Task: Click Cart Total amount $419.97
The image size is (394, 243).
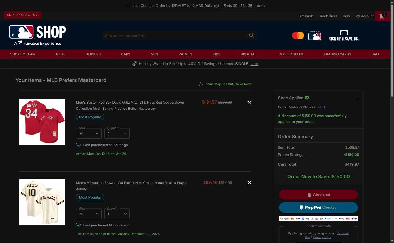Action: pos(352,164)
